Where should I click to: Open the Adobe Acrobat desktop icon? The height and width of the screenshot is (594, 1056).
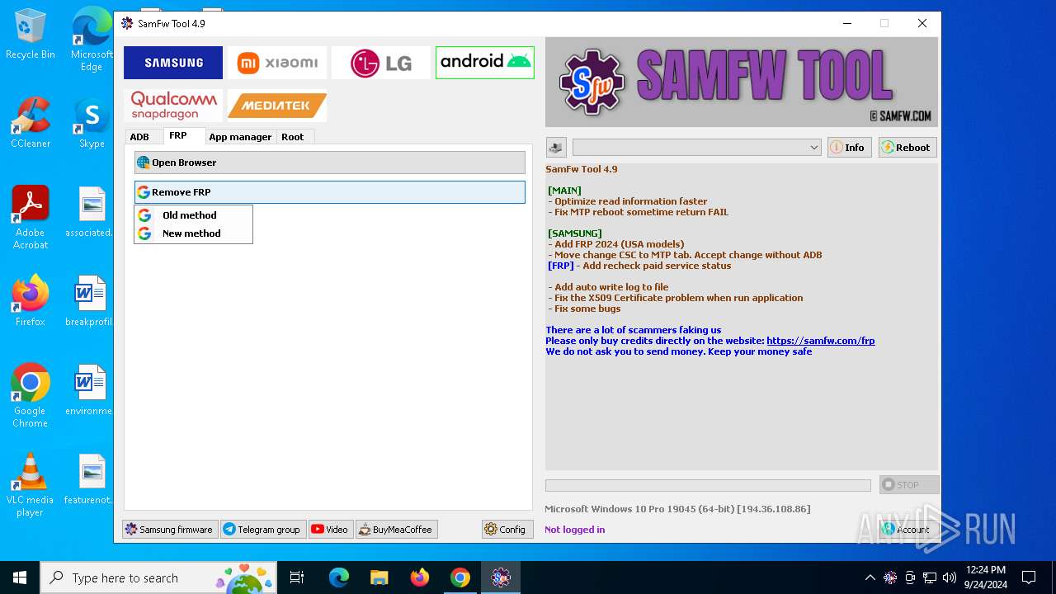tap(31, 218)
